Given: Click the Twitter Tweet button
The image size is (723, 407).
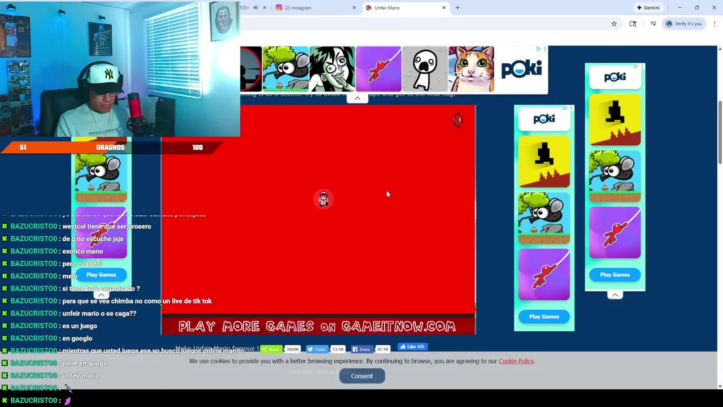Looking at the screenshot, I should point(317,349).
